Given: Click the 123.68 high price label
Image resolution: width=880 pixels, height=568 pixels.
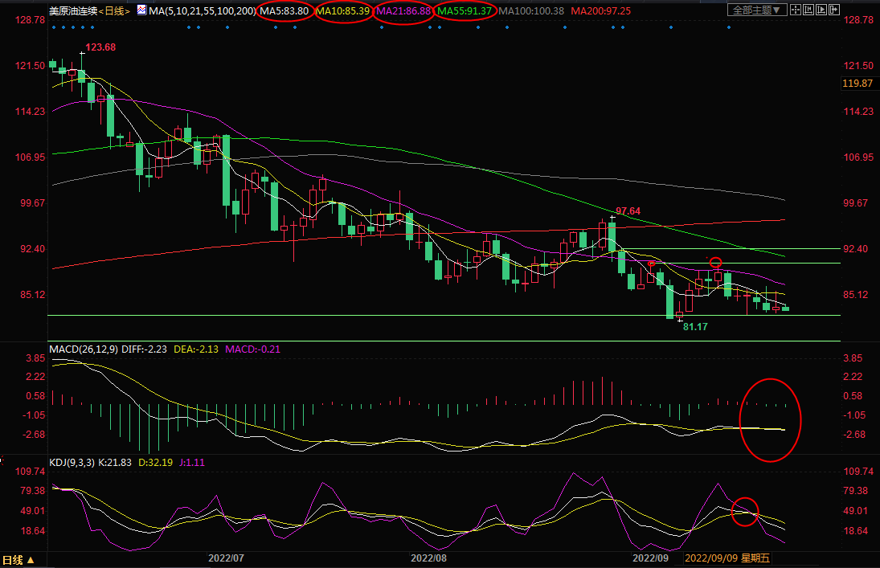Looking at the screenshot, I should point(100,48).
